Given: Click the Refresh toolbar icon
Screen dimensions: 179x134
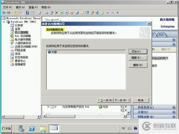Looking at the screenshot, I should click(x=39, y=13).
